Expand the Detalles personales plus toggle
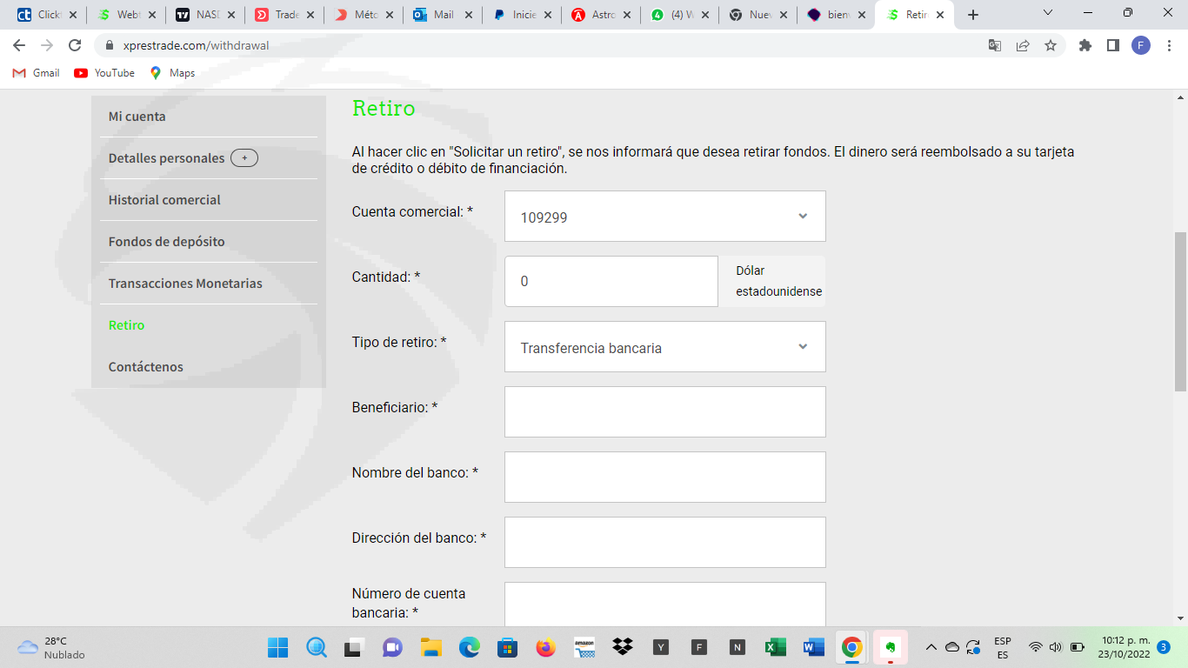Image resolution: width=1188 pixels, height=668 pixels. pyautogui.click(x=244, y=158)
